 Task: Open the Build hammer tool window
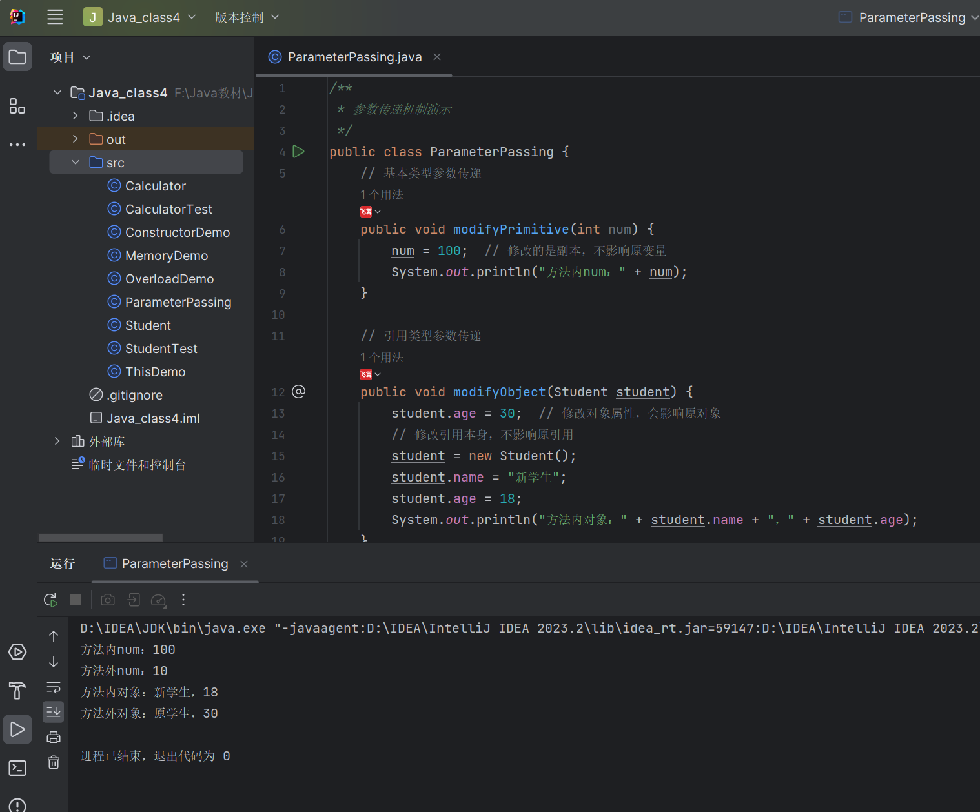tap(17, 691)
